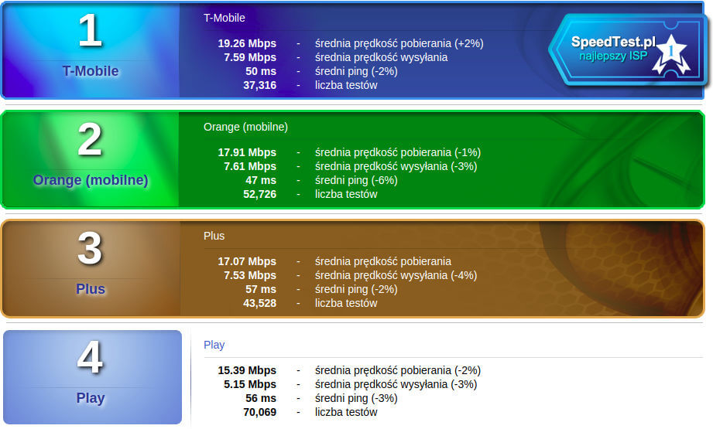Click Play's średnia prędkość wysyłania (-3%) text
The height and width of the screenshot is (429, 713).
pyautogui.click(x=396, y=384)
